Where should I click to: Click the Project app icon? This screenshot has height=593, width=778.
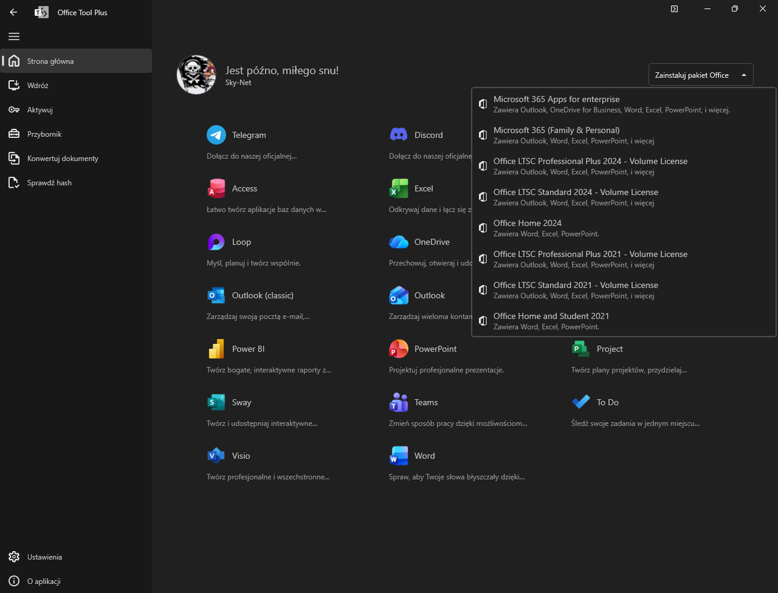coord(581,349)
